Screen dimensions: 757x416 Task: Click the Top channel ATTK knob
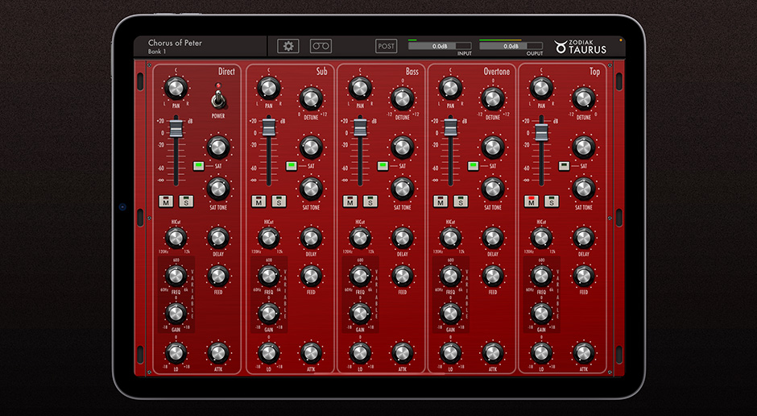584,352
